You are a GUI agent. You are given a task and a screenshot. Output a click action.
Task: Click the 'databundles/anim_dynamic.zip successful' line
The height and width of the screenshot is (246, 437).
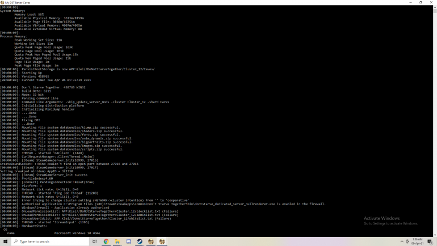(x=66, y=138)
